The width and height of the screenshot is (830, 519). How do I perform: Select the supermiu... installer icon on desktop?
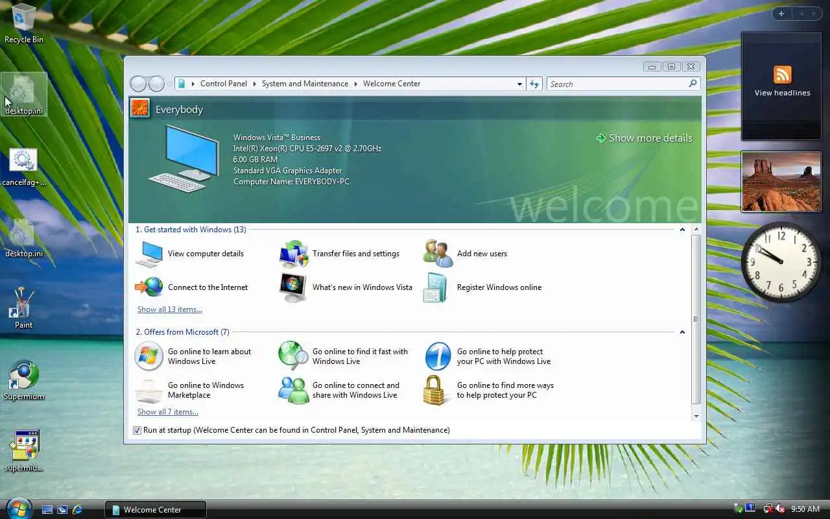tap(24, 451)
